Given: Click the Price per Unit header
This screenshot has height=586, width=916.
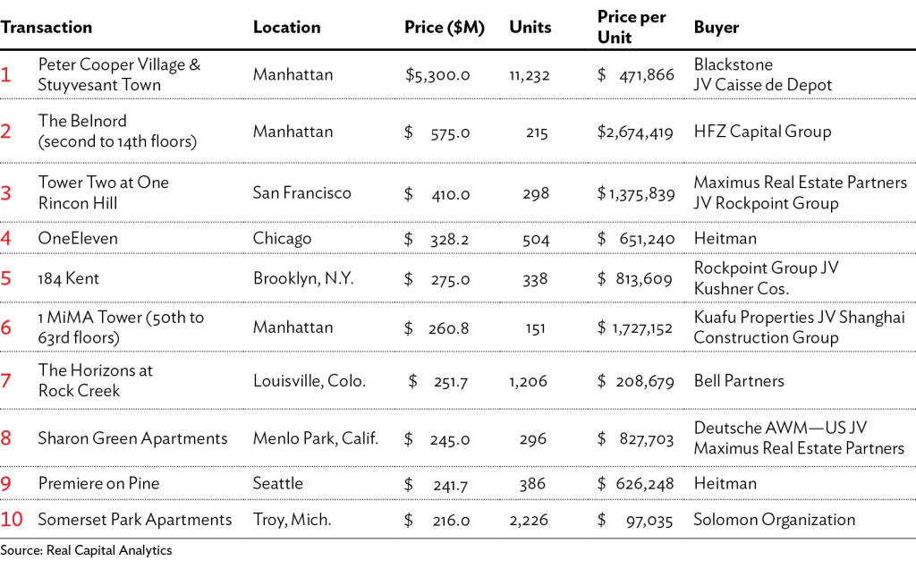Looking at the screenshot, I should tap(632, 27).
